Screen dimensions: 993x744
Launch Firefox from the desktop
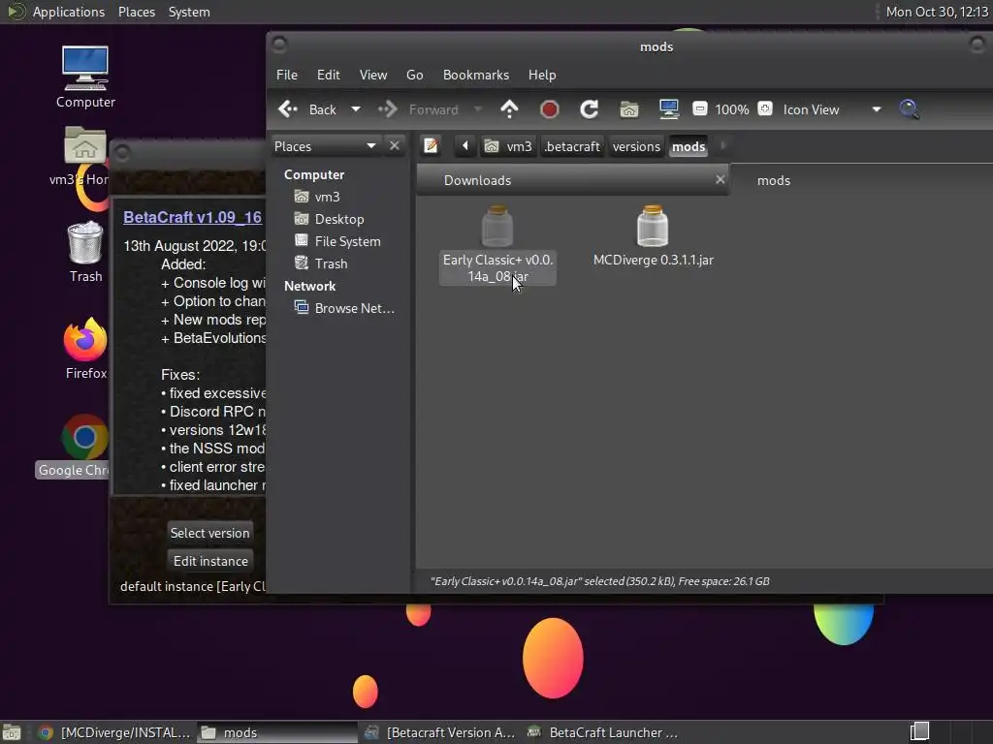pos(85,348)
